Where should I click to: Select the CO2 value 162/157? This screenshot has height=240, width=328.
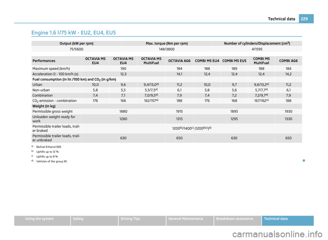point(151,101)
